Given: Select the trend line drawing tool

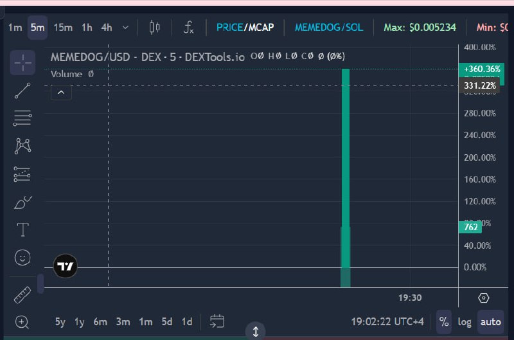Looking at the screenshot, I should click(x=22, y=91).
